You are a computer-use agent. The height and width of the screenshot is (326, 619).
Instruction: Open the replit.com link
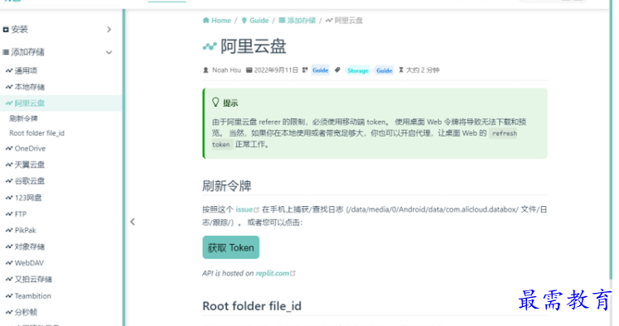point(273,273)
